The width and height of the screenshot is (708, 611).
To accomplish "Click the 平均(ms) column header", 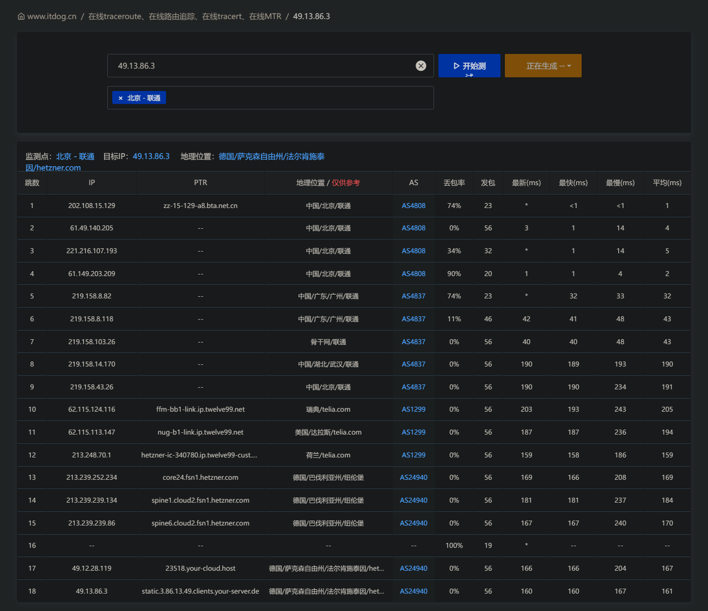I will coord(667,183).
